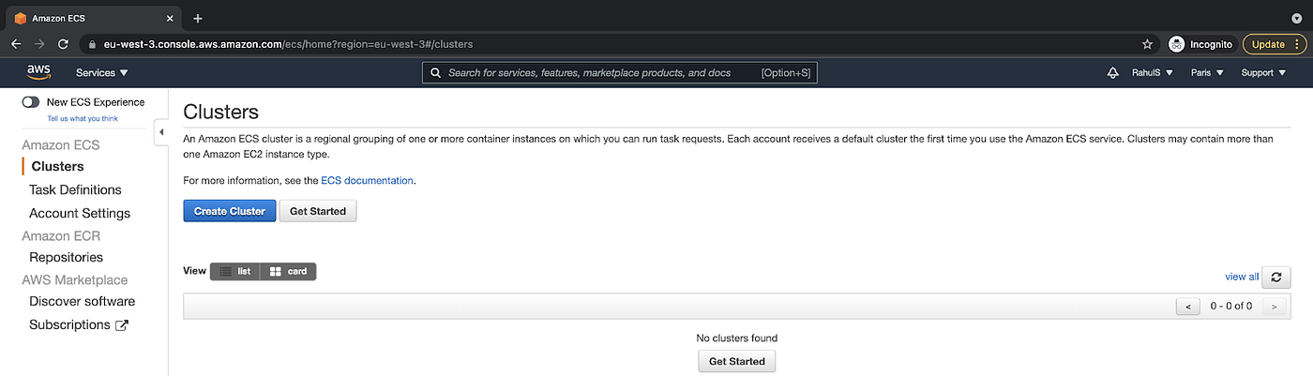Open the Services dropdown menu
This screenshot has height=376, width=1313.
point(102,72)
